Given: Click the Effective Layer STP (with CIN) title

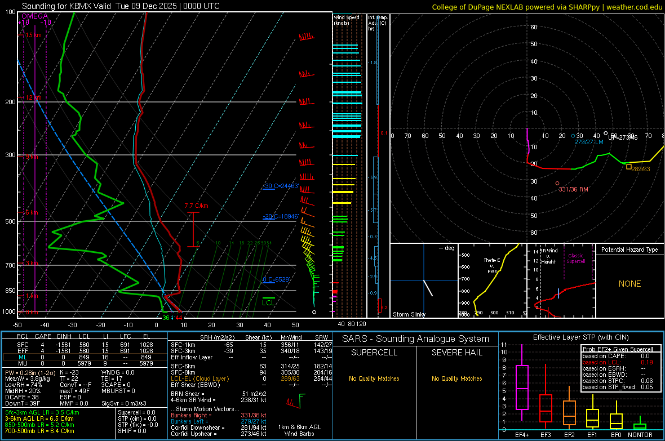Looking at the screenshot, I should (x=580, y=337).
